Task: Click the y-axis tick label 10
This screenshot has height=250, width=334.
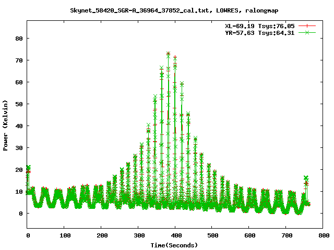Action: (19, 192)
